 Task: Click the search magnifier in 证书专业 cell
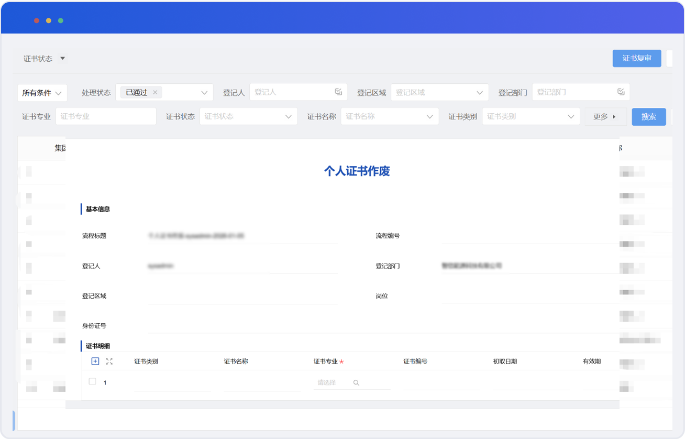tap(356, 383)
